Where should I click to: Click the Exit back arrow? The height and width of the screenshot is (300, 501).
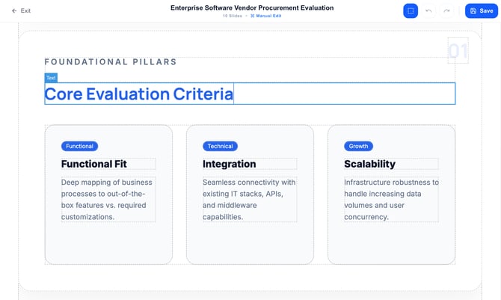[14, 11]
